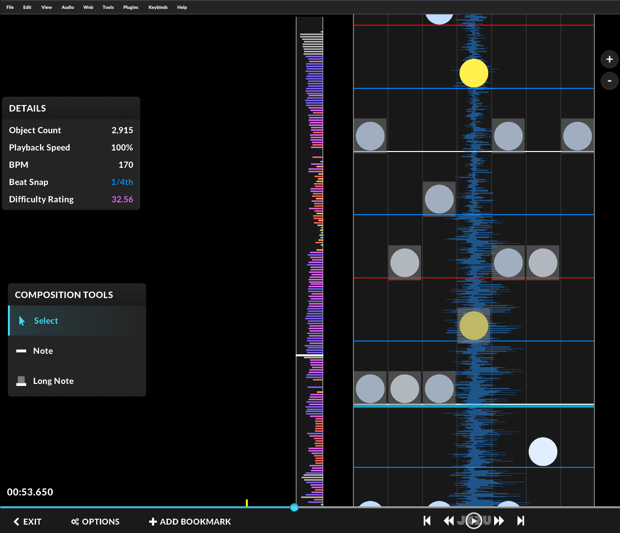Choose the Long Note tool
This screenshot has width=620, height=533.
(x=53, y=381)
